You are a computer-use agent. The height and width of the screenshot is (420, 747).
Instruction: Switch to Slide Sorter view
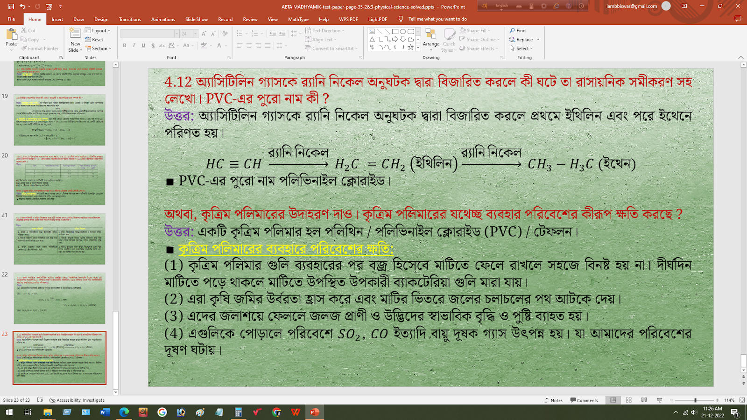tap(628, 400)
